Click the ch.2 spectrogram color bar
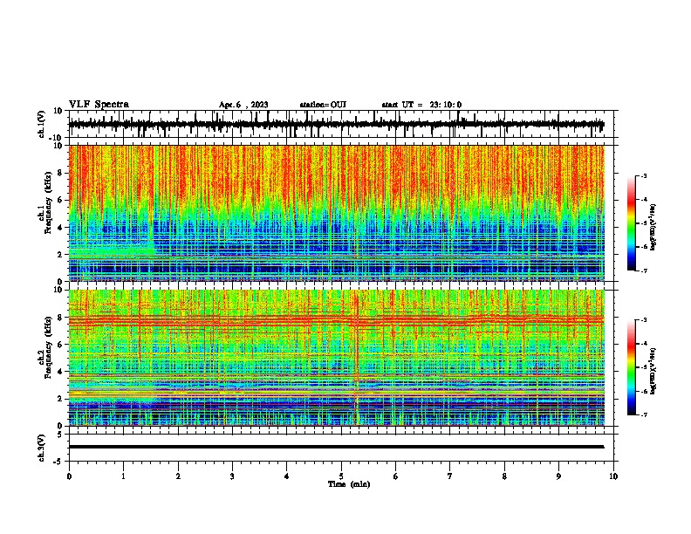This screenshot has height=534, width=691. pyautogui.click(x=631, y=367)
